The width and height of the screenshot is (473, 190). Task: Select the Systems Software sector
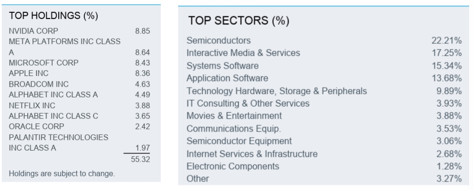tap(222, 66)
